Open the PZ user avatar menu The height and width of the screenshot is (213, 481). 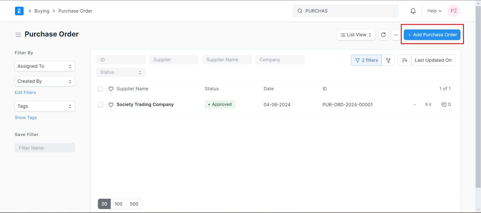[x=454, y=11]
